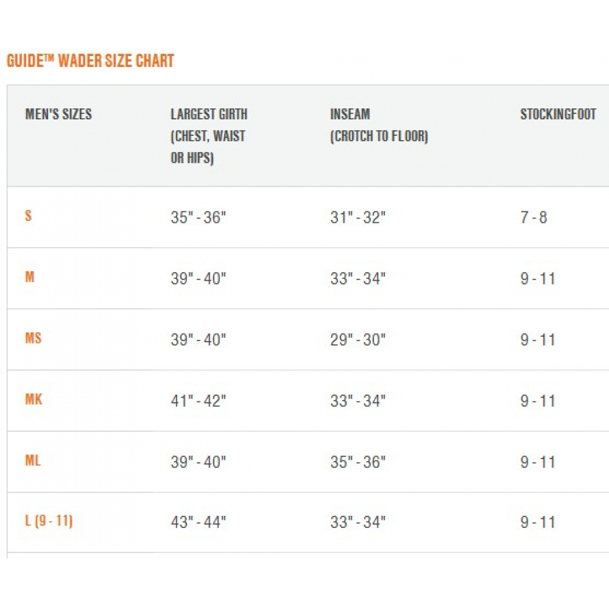Click the 9 - 11 stockingfoot value in M row
Screen dimensions: 609x609
[538, 278]
